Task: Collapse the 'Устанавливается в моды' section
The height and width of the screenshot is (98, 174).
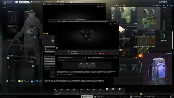Action: [71, 58]
